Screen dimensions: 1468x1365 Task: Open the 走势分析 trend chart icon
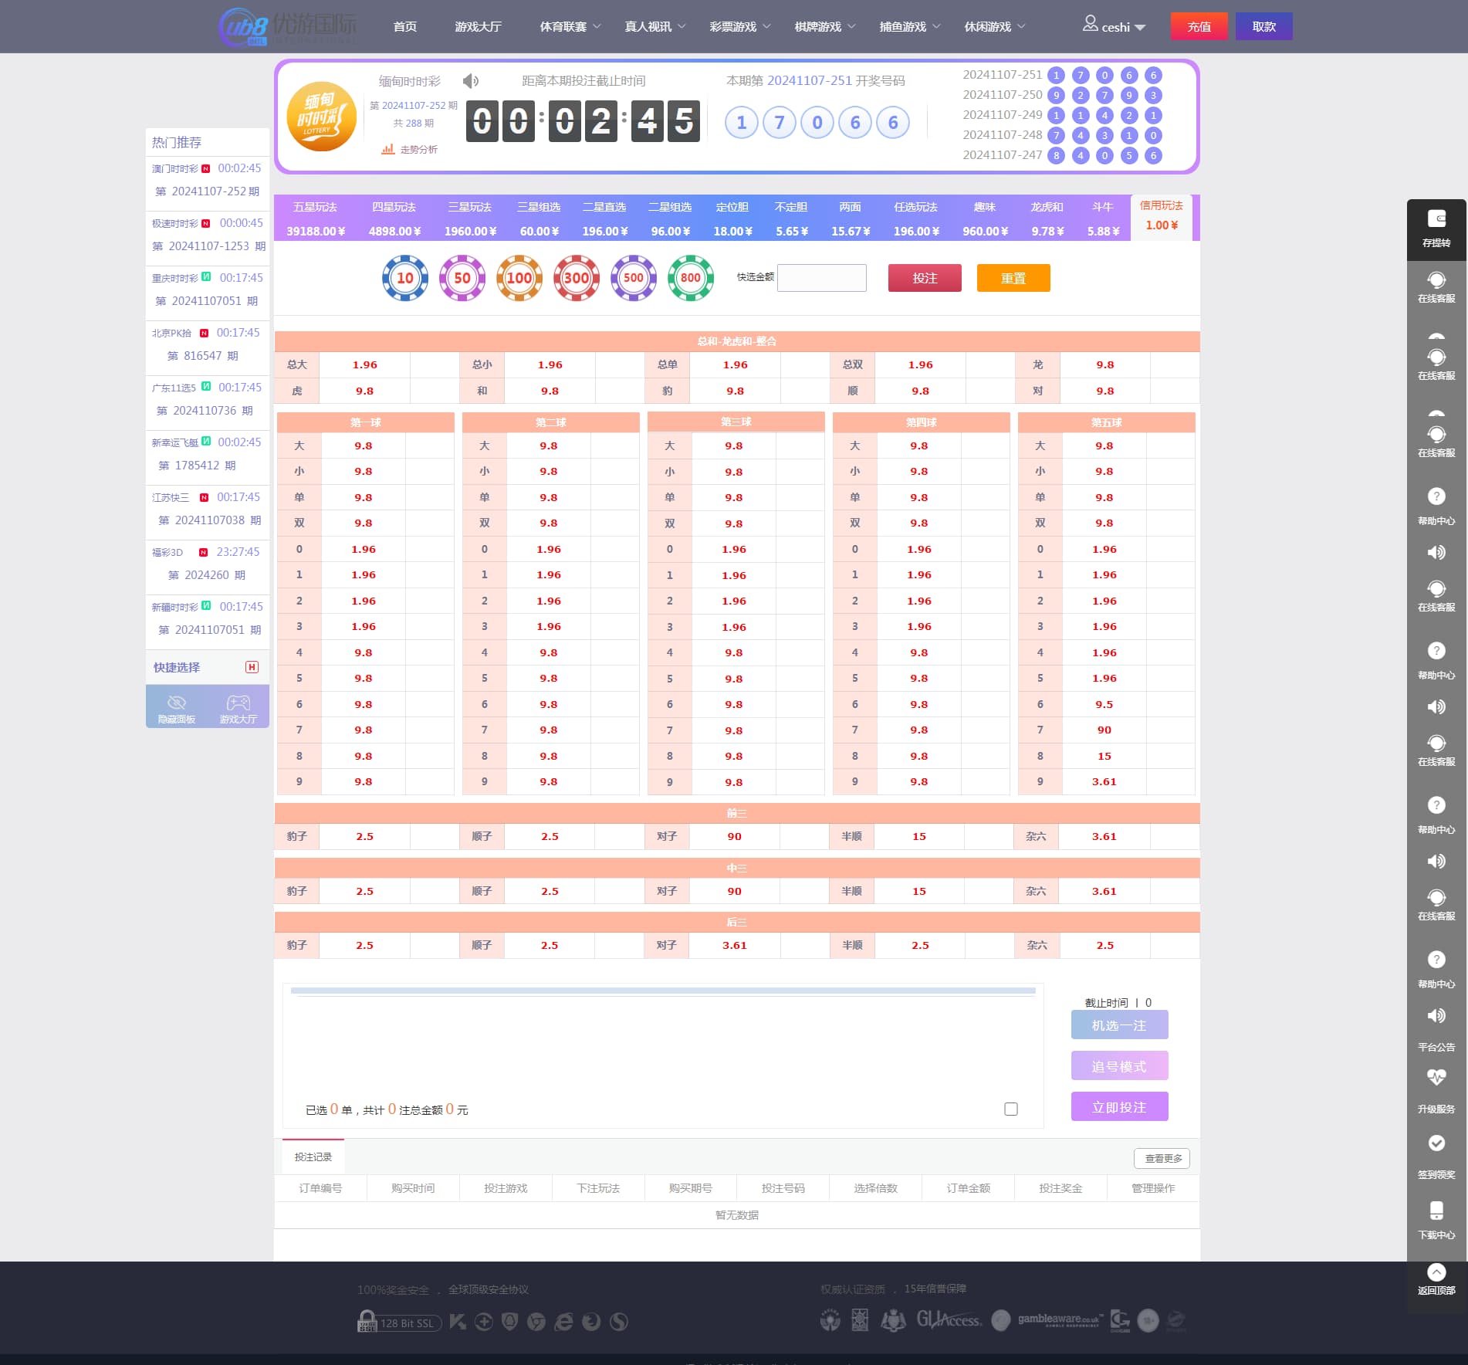pos(388,149)
